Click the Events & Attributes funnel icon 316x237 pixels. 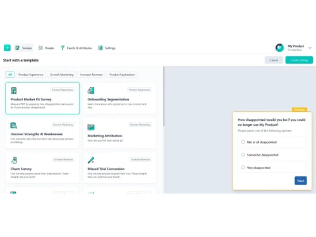pyautogui.click(x=63, y=48)
